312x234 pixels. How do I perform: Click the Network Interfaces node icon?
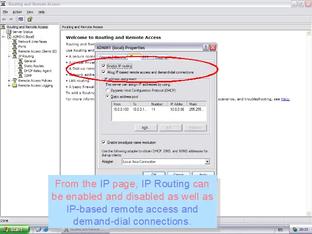click(15, 41)
